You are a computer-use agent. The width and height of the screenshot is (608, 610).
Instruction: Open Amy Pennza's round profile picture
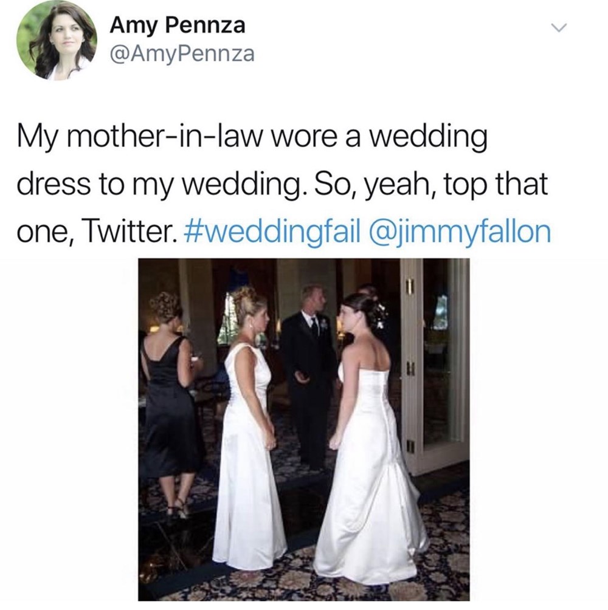click(57, 41)
